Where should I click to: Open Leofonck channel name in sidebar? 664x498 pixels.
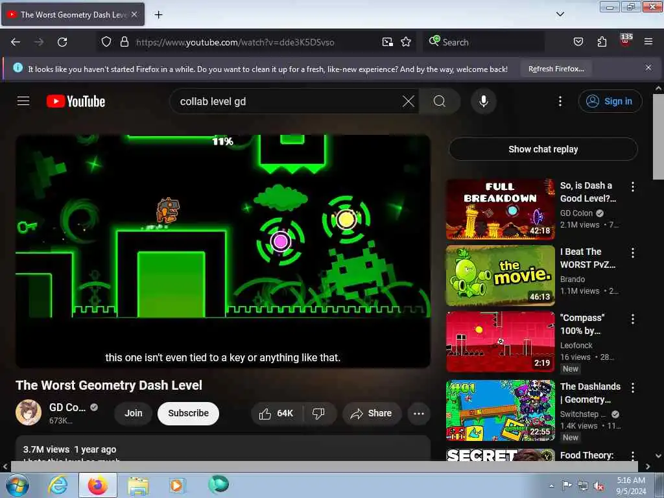(576, 345)
